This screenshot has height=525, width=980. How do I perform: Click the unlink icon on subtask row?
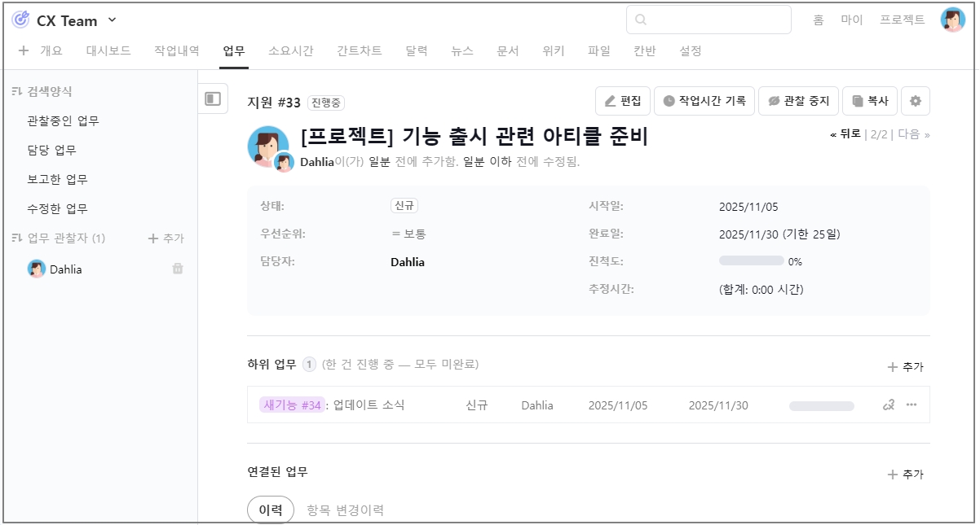coord(889,405)
